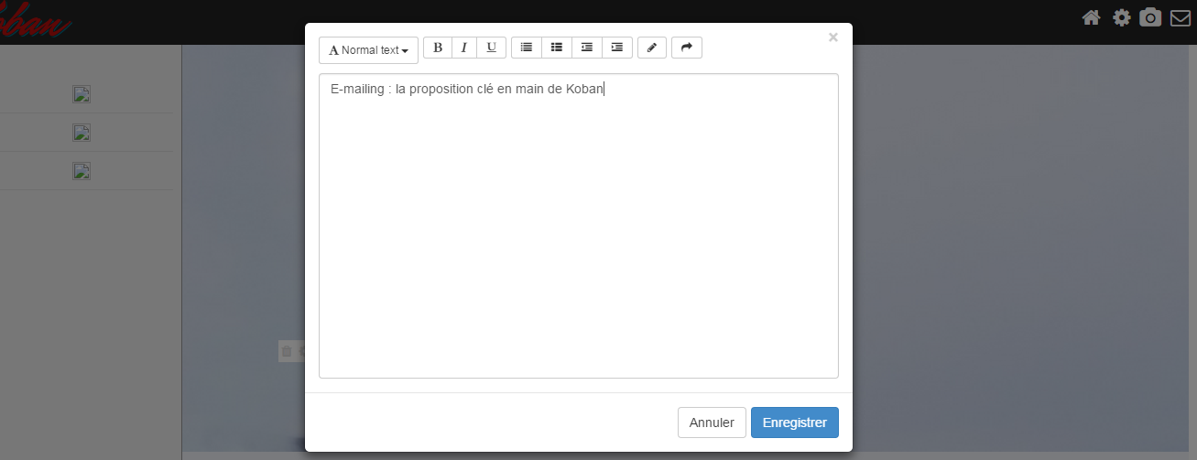Open the Normal text style dropdown
The height and width of the screenshot is (460, 1197).
(x=368, y=50)
